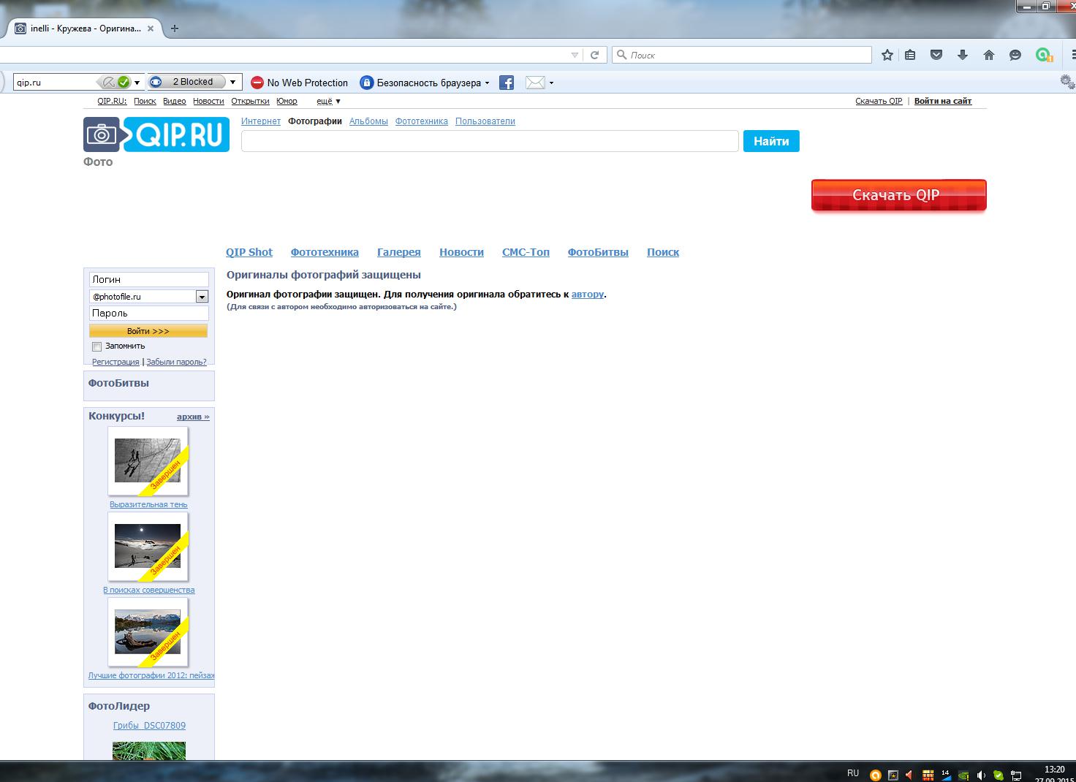The height and width of the screenshot is (782, 1076).
Task: Select the Альбомы search tab
Action: tap(368, 121)
